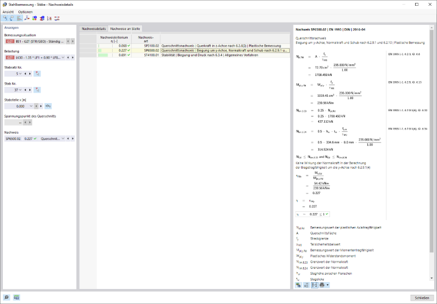
Task: Open the Stabsatz Nr. 5 dropdown
Action: coord(20,74)
